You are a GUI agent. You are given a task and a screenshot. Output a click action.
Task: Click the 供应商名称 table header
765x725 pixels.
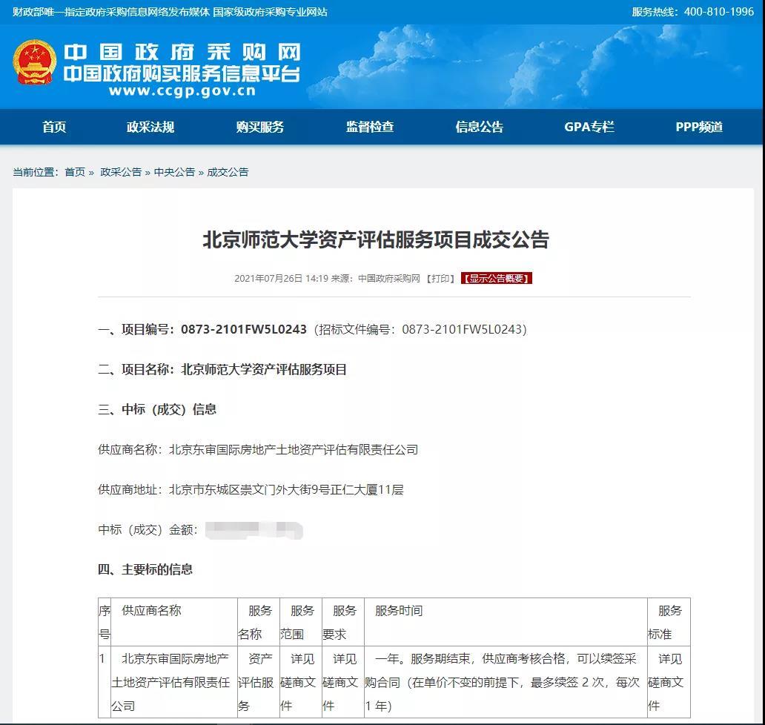tap(174, 622)
